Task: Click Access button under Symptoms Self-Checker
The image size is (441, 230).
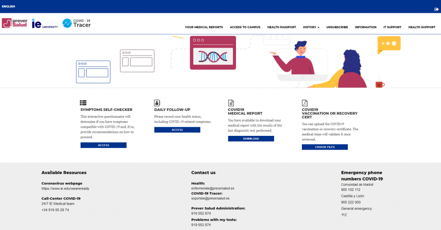Action: [x=103, y=145]
